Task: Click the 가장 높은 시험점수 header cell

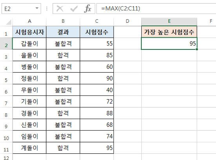Action: (169, 32)
